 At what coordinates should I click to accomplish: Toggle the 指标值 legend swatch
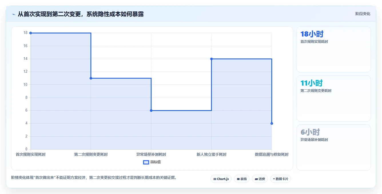[x=146, y=162]
